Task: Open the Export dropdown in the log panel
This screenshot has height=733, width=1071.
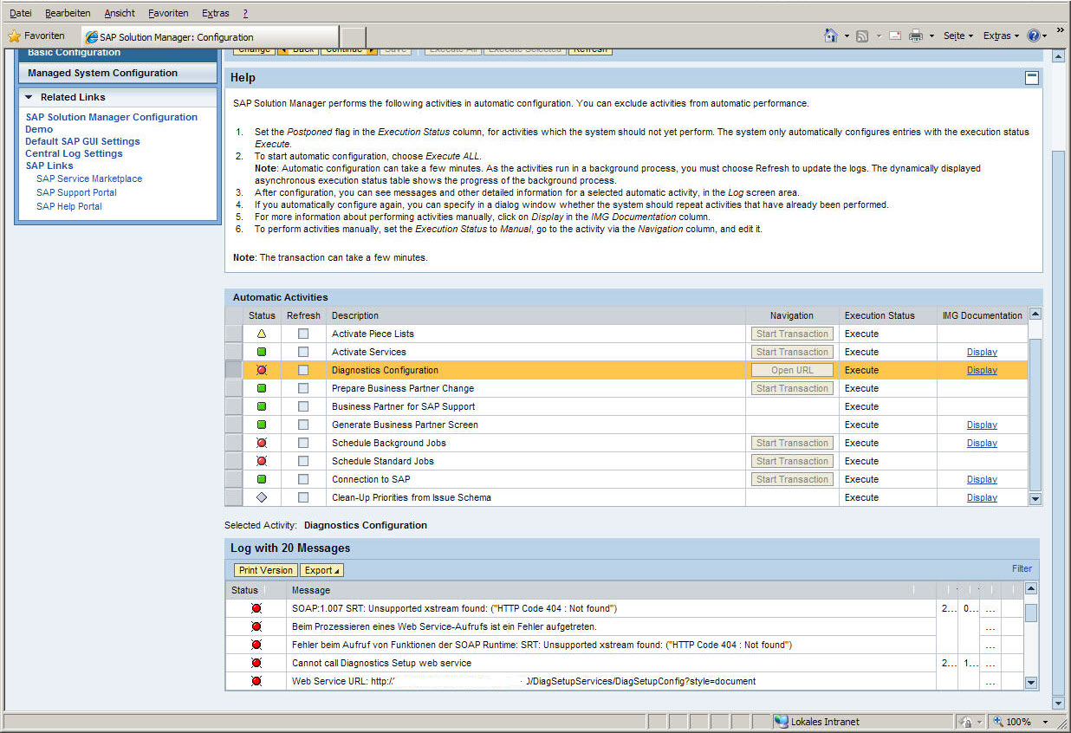Action: pyautogui.click(x=321, y=570)
